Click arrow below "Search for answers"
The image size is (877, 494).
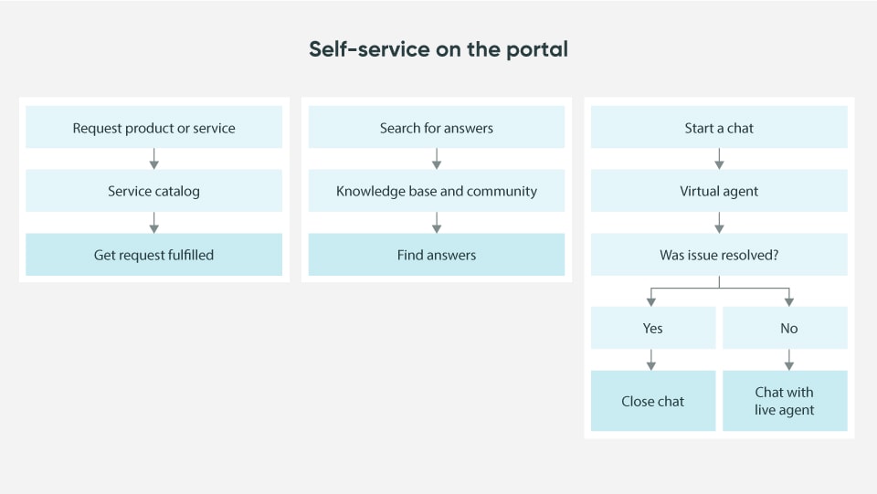tap(437, 159)
